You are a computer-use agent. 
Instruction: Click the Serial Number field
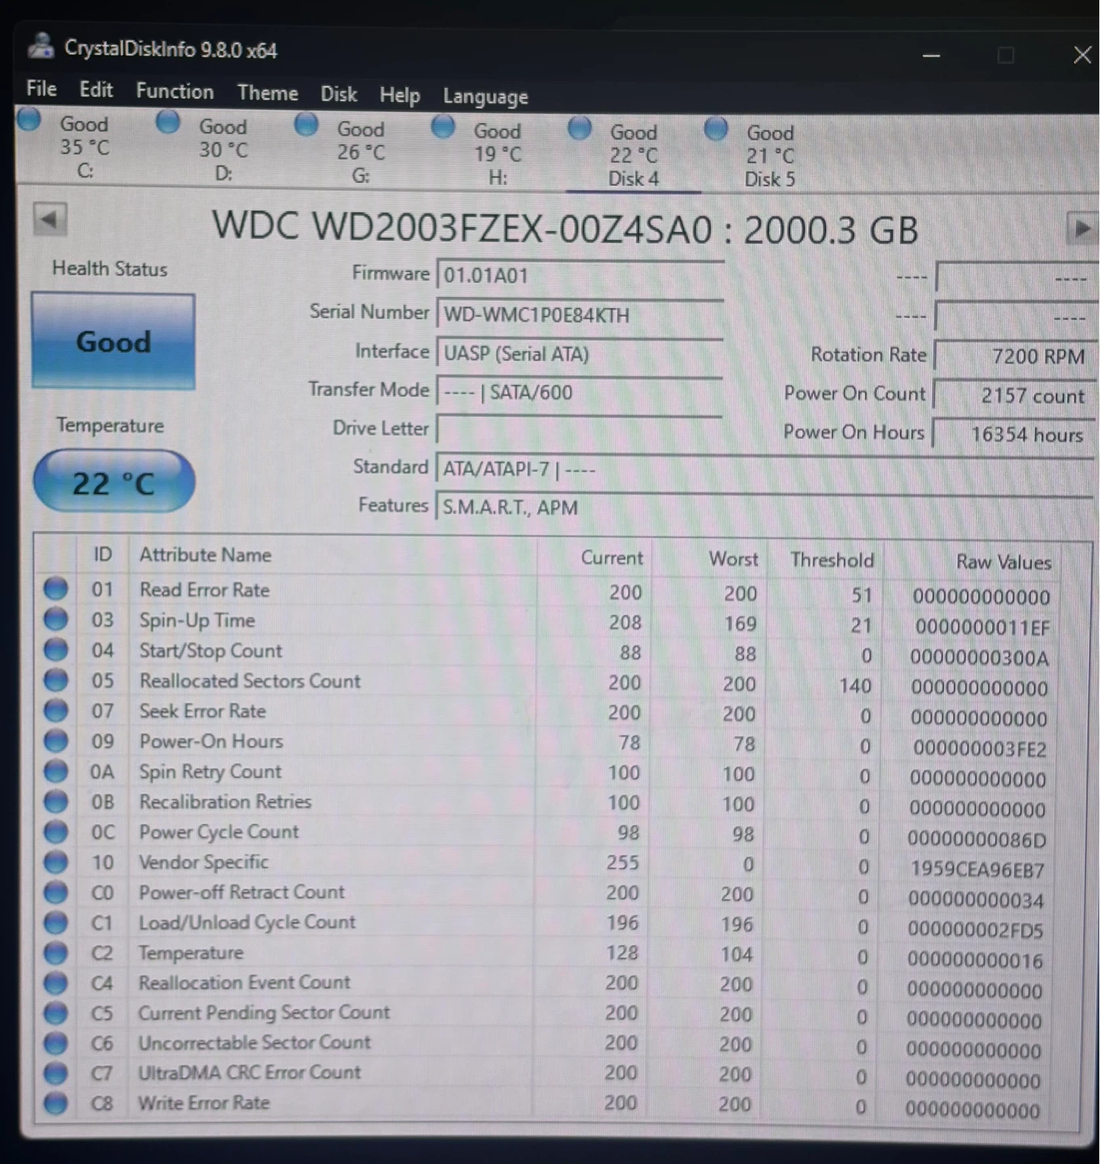coord(580,314)
